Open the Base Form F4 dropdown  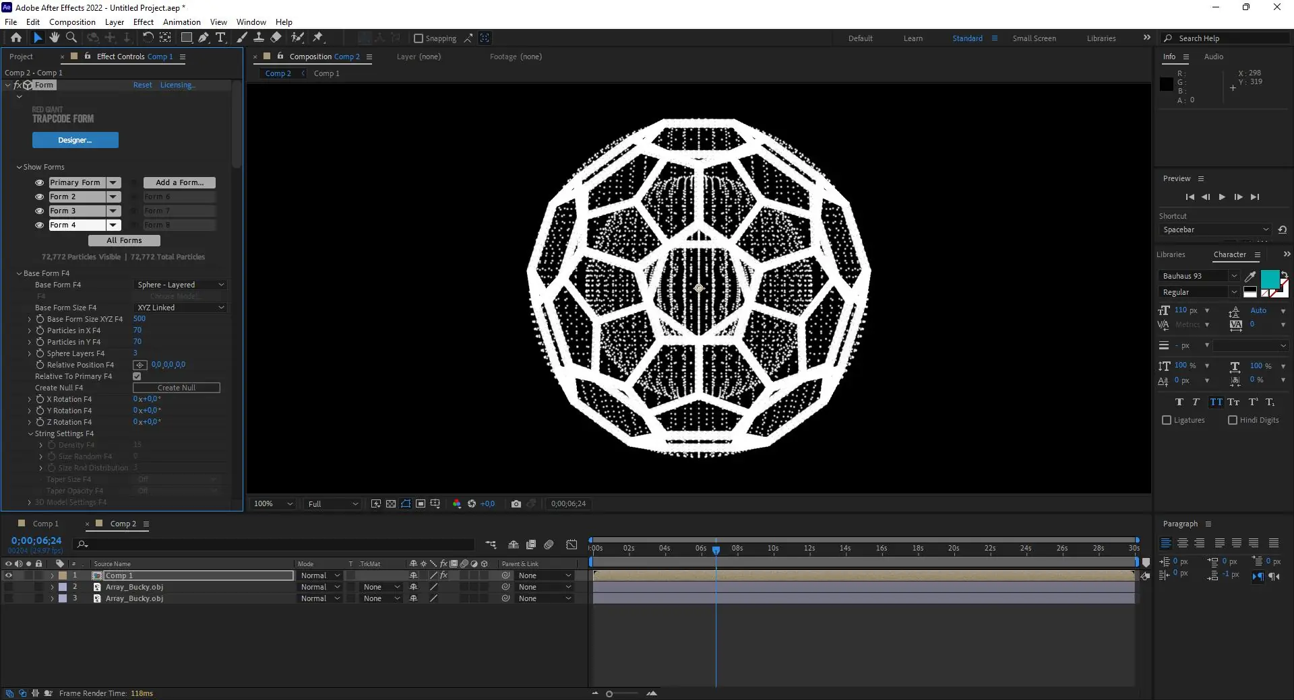pyautogui.click(x=180, y=285)
